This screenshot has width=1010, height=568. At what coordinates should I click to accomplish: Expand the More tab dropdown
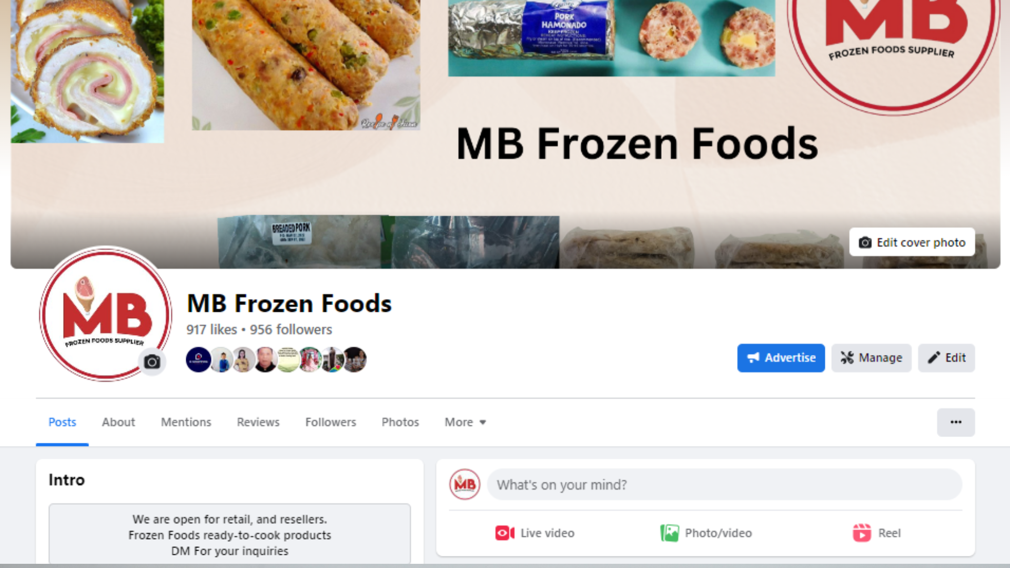tap(465, 422)
